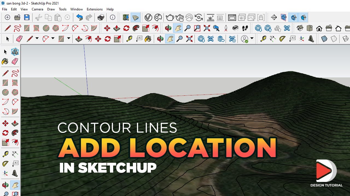350x196 pixels.
Task: Select Orbit tool in left toolbar
Action: [5, 185]
